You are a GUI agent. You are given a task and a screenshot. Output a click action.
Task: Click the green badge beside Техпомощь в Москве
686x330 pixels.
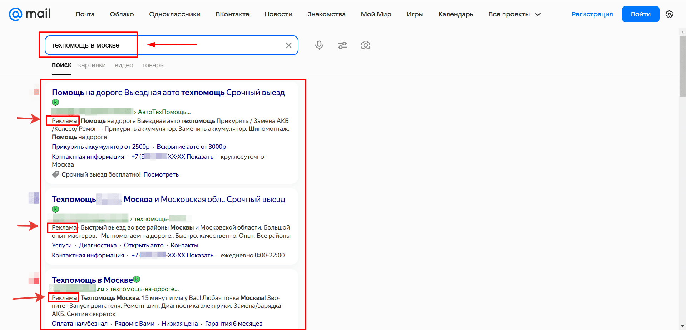[x=137, y=279]
